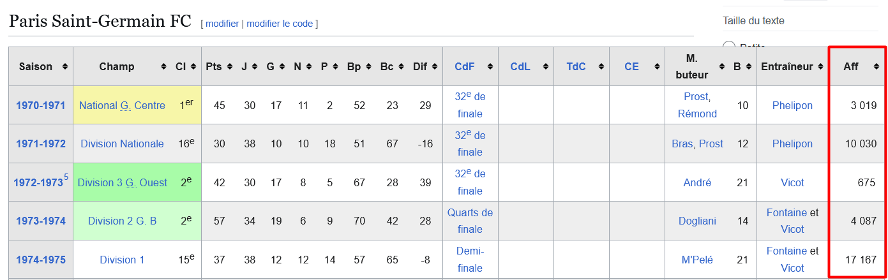Open National G. Centre championship link
Screen dimensions: 888x280
click(x=122, y=105)
